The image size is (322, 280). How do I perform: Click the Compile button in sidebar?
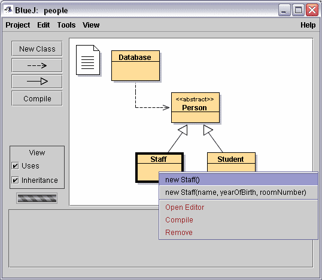click(x=37, y=98)
